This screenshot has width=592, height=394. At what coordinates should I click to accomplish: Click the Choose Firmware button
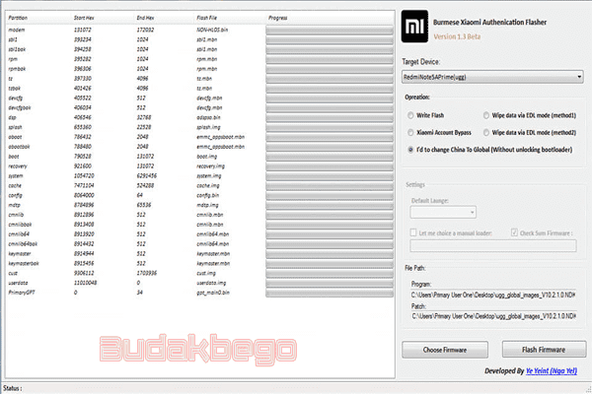point(445,350)
